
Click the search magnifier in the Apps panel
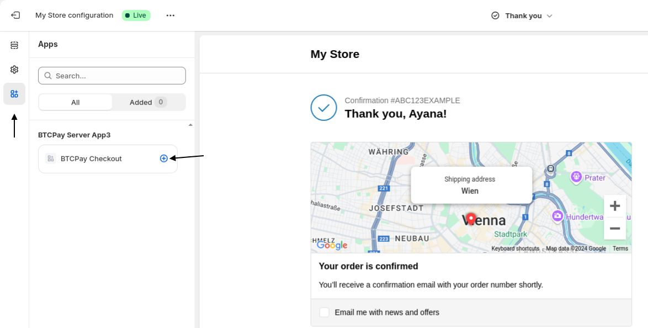[x=48, y=75]
